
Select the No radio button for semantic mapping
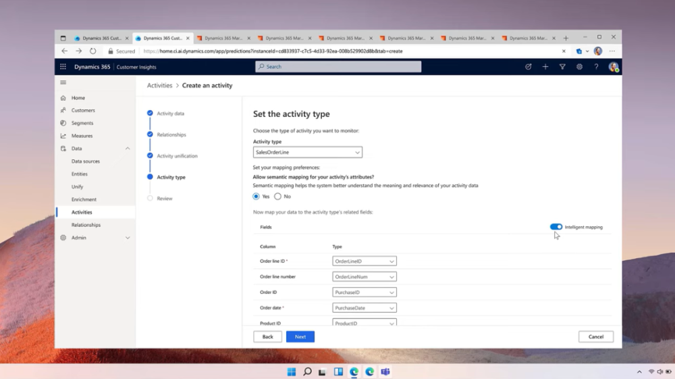(x=277, y=197)
